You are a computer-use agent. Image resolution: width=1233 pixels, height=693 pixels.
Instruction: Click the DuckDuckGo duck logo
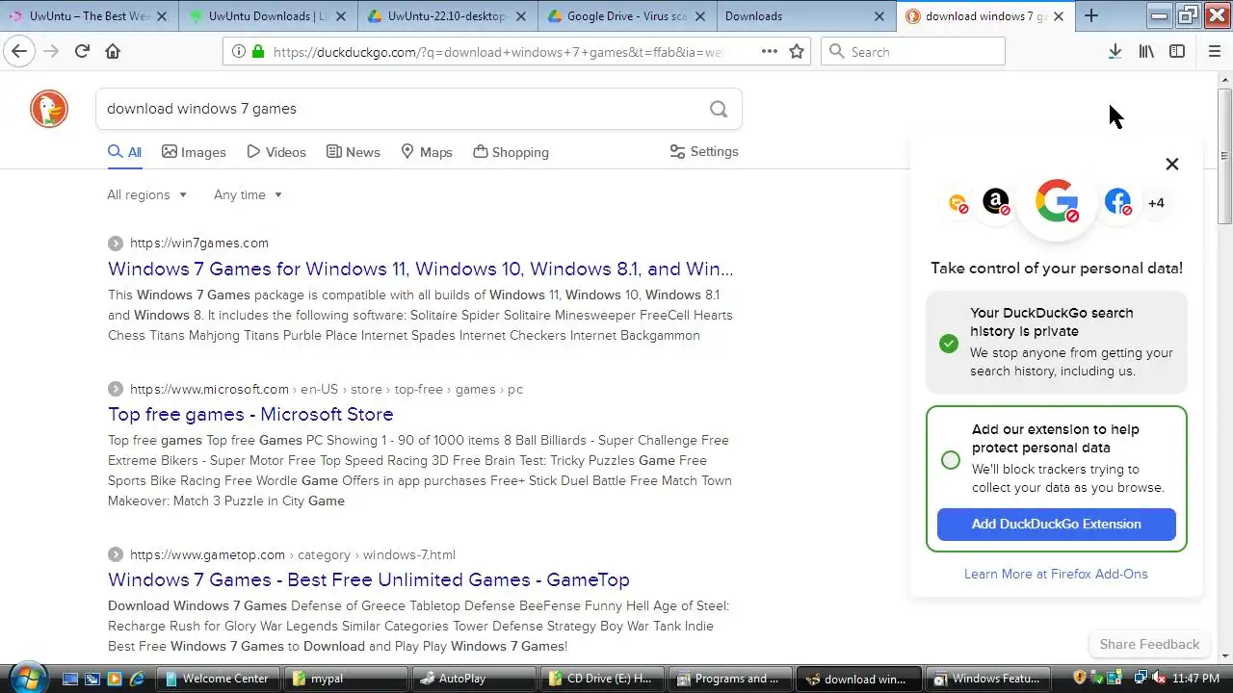pos(49,109)
